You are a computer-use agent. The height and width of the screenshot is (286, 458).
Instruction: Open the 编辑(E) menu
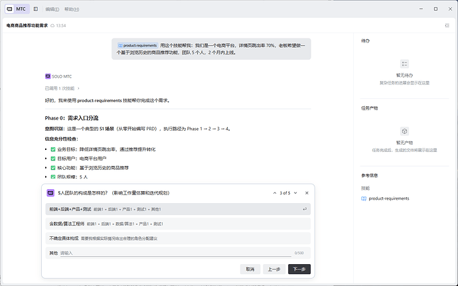[x=52, y=9]
